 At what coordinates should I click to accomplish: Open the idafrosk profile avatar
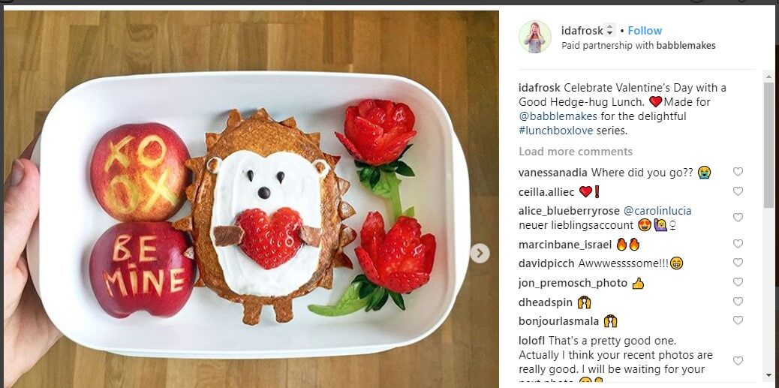pyautogui.click(x=535, y=37)
